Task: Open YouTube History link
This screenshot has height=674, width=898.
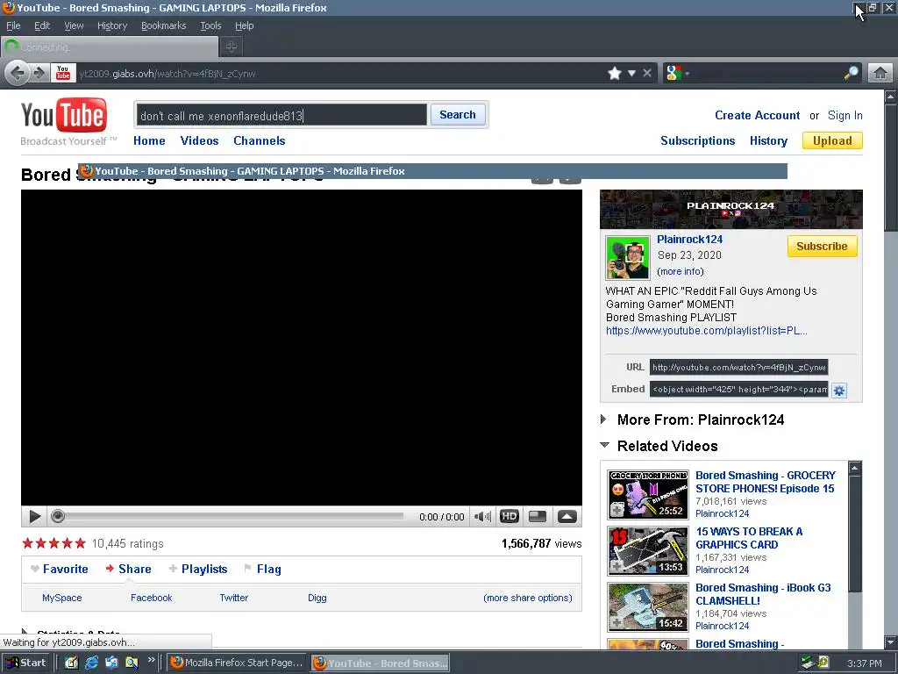Action: (768, 140)
